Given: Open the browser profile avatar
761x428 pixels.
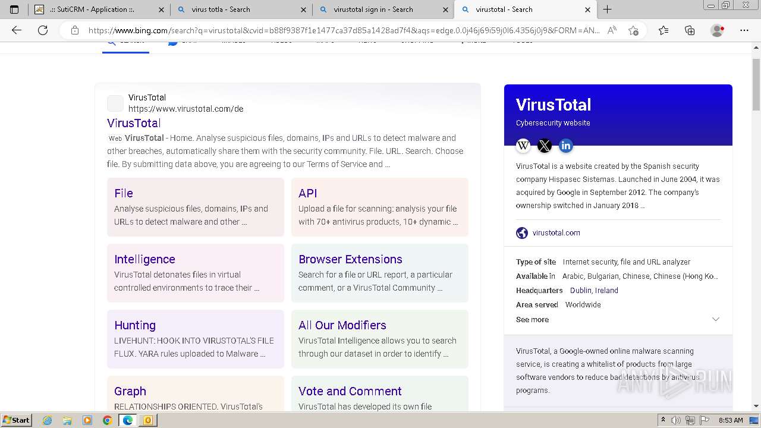Looking at the screenshot, I should coord(718,30).
